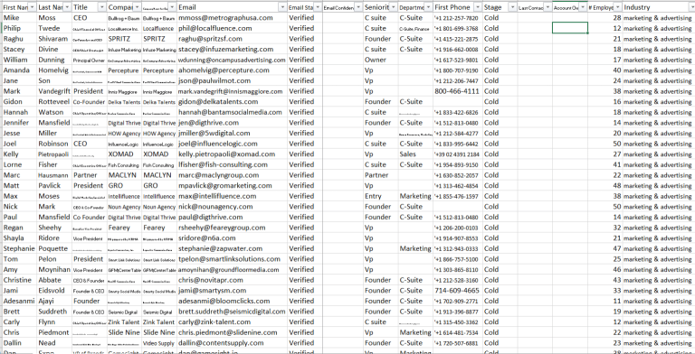Screen dimensions: 695x354
Task: Select cell wdunning@oncampusadvertising.com
Action: tap(233, 60)
